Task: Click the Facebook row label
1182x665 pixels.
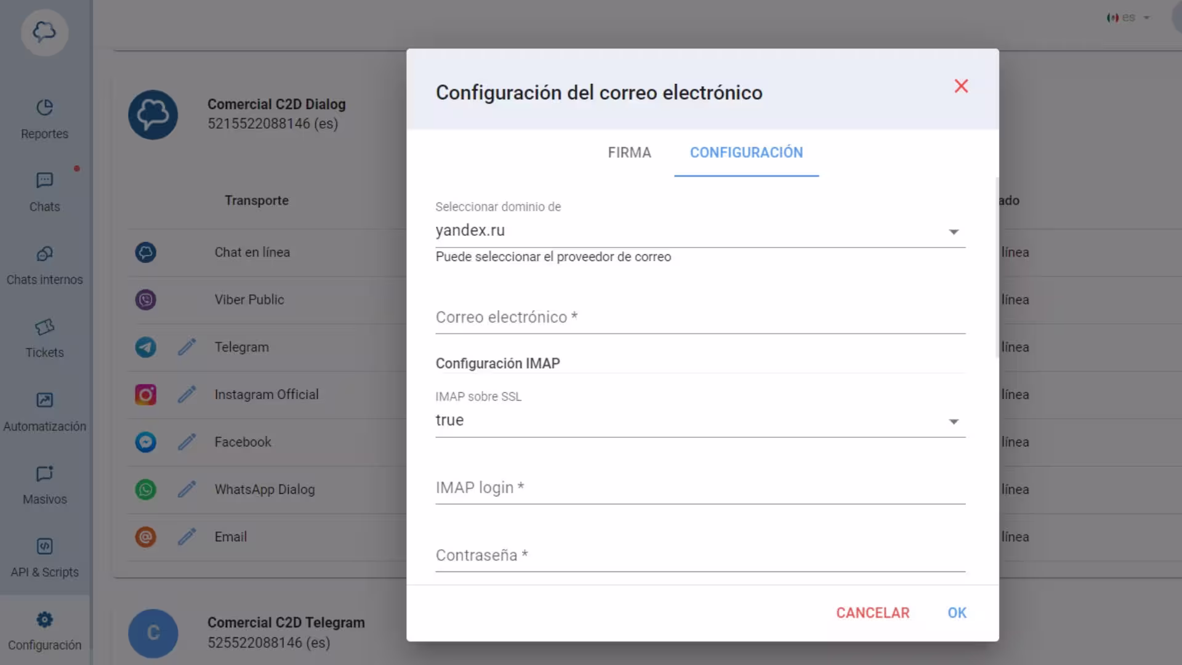Action: click(243, 442)
